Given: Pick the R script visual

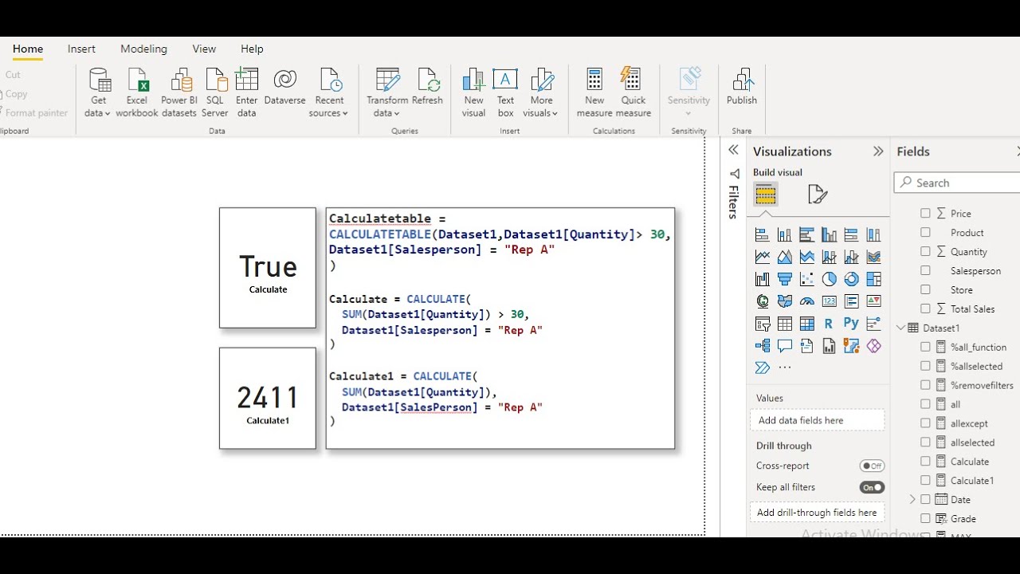Looking at the screenshot, I should click(x=830, y=324).
